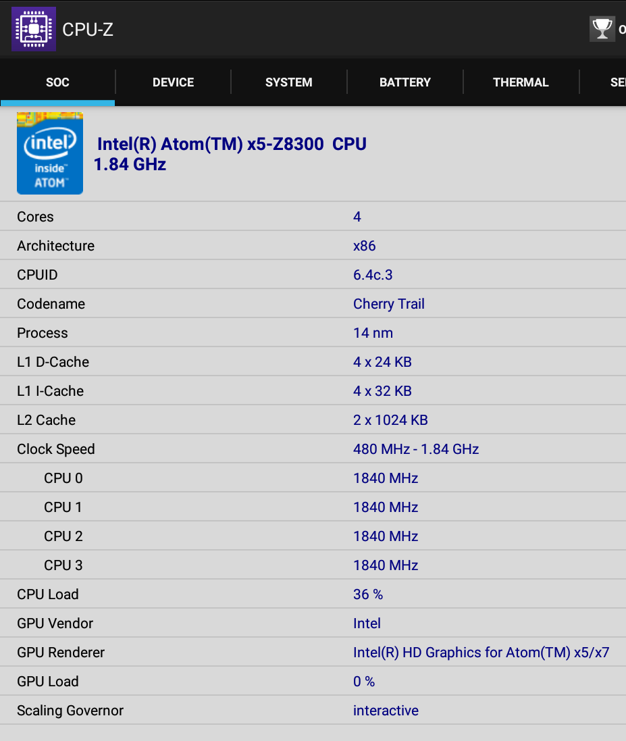Click the Intel Inside Atom badge
Image resolution: width=626 pixels, height=741 pixels.
50,153
